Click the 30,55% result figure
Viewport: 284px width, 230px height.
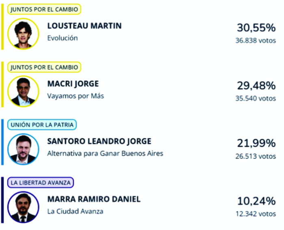[256, 28]
